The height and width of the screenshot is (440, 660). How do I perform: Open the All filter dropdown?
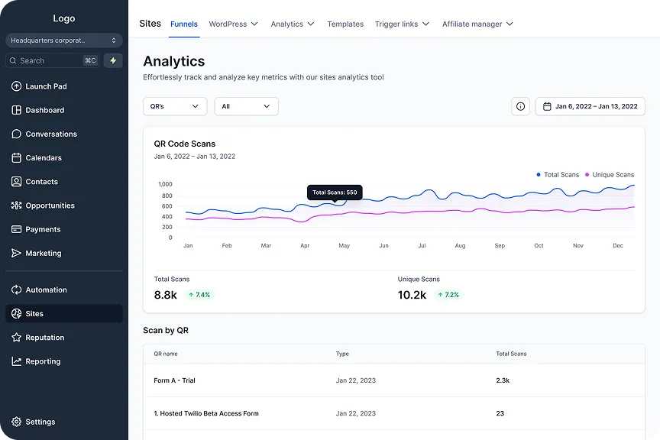click(x=246, y=106)
